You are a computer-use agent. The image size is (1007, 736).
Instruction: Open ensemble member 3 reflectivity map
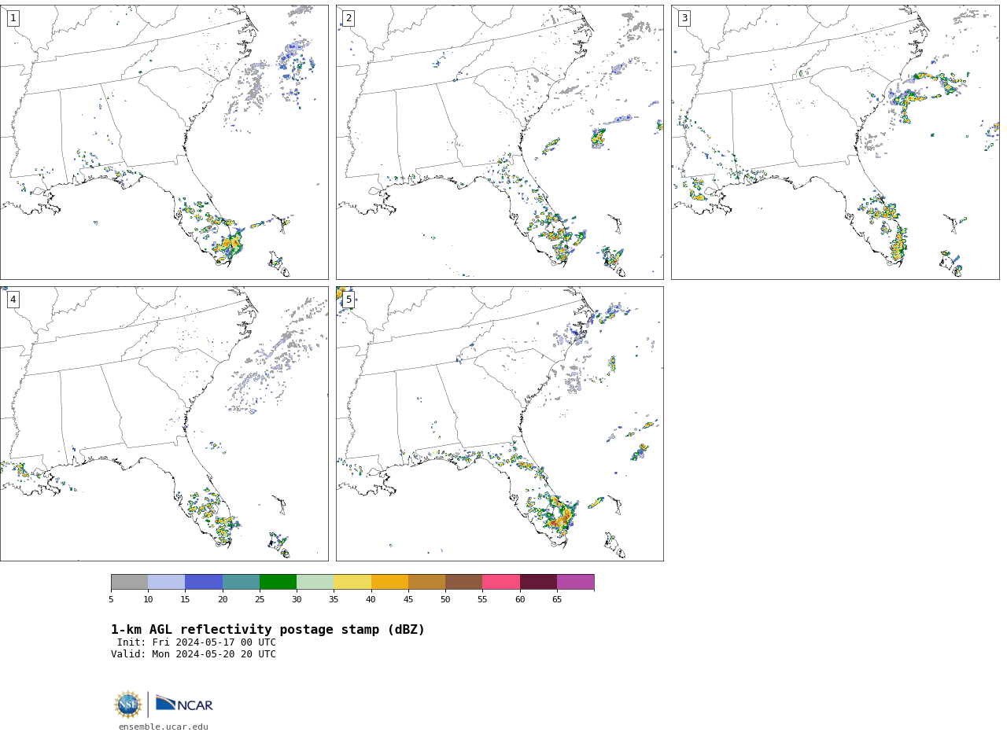pos(835,142)
